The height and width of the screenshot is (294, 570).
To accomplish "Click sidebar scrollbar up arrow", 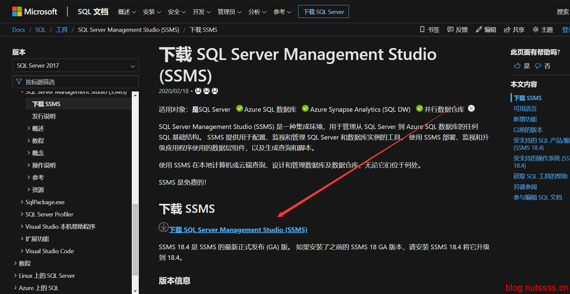I will tap(135, 95).
